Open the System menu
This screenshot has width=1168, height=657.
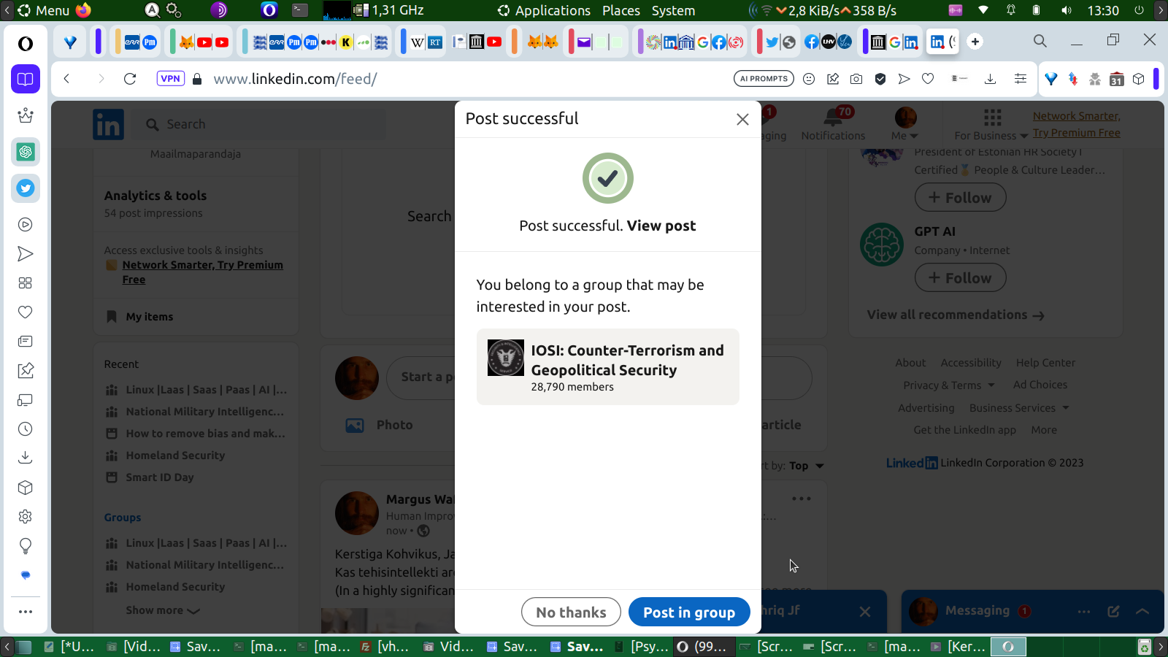[x=673, y=10]
